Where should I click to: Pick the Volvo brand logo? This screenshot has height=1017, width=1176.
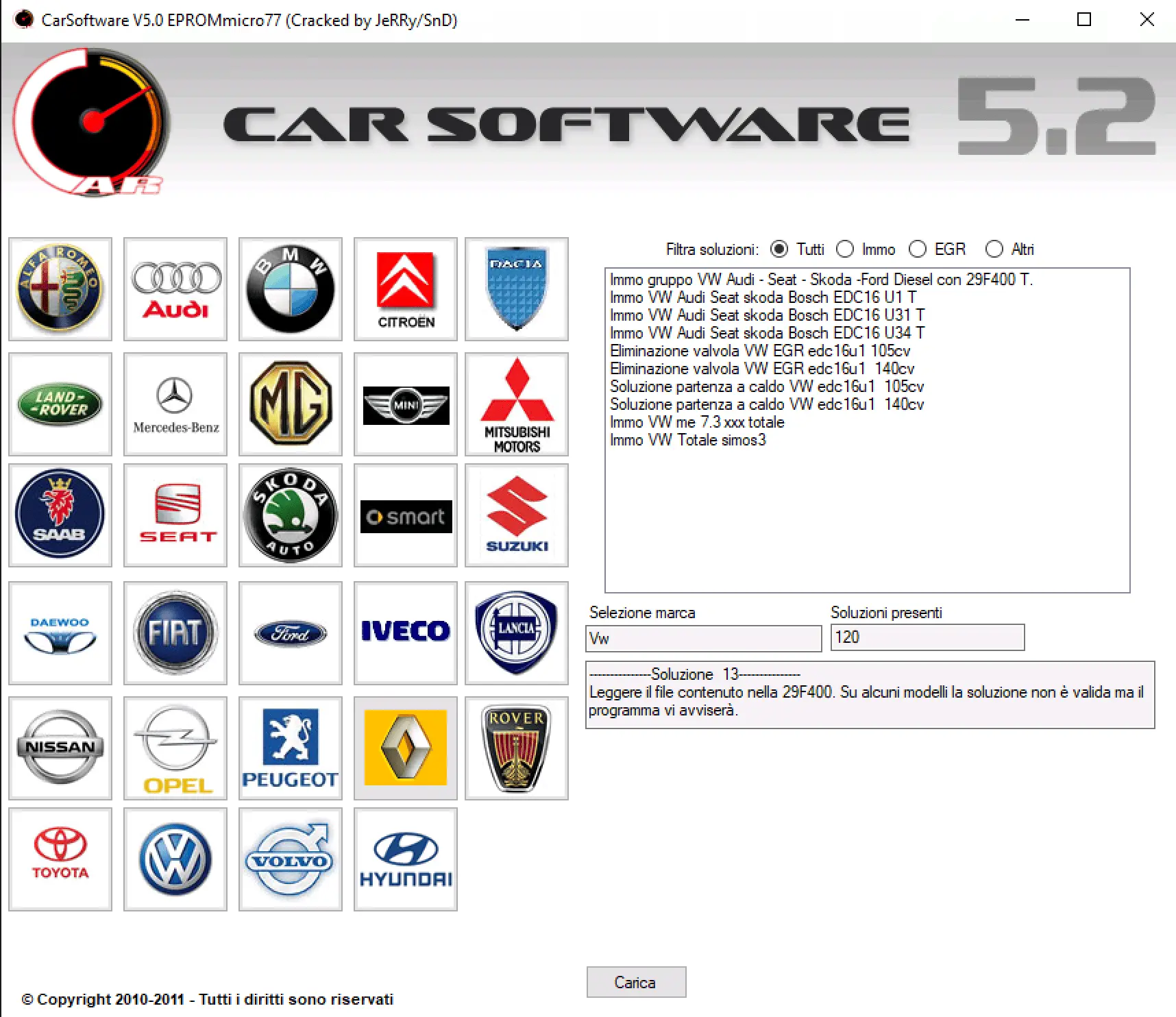pos(291,859)
